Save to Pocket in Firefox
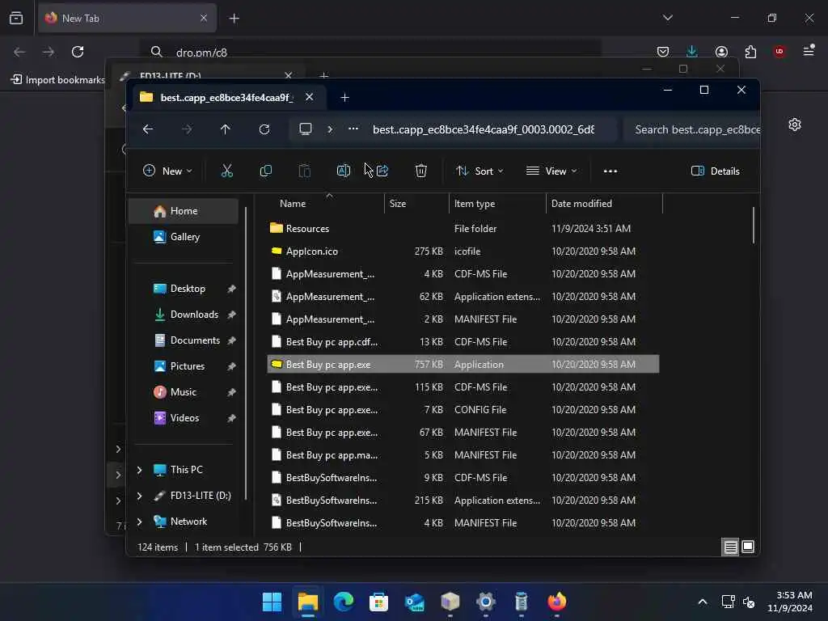 663,51
